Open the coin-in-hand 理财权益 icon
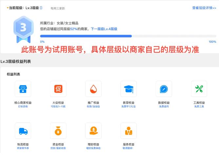219x158 pixels. coord(93,131)
